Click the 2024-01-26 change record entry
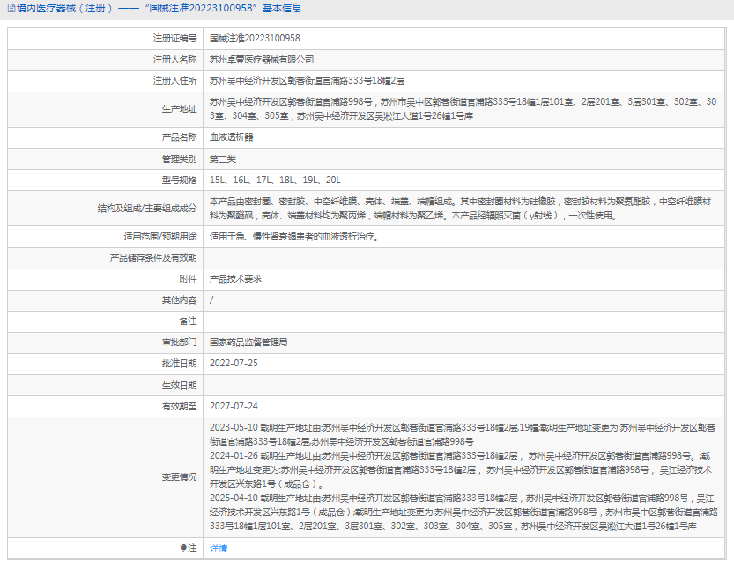 (461, 469)
